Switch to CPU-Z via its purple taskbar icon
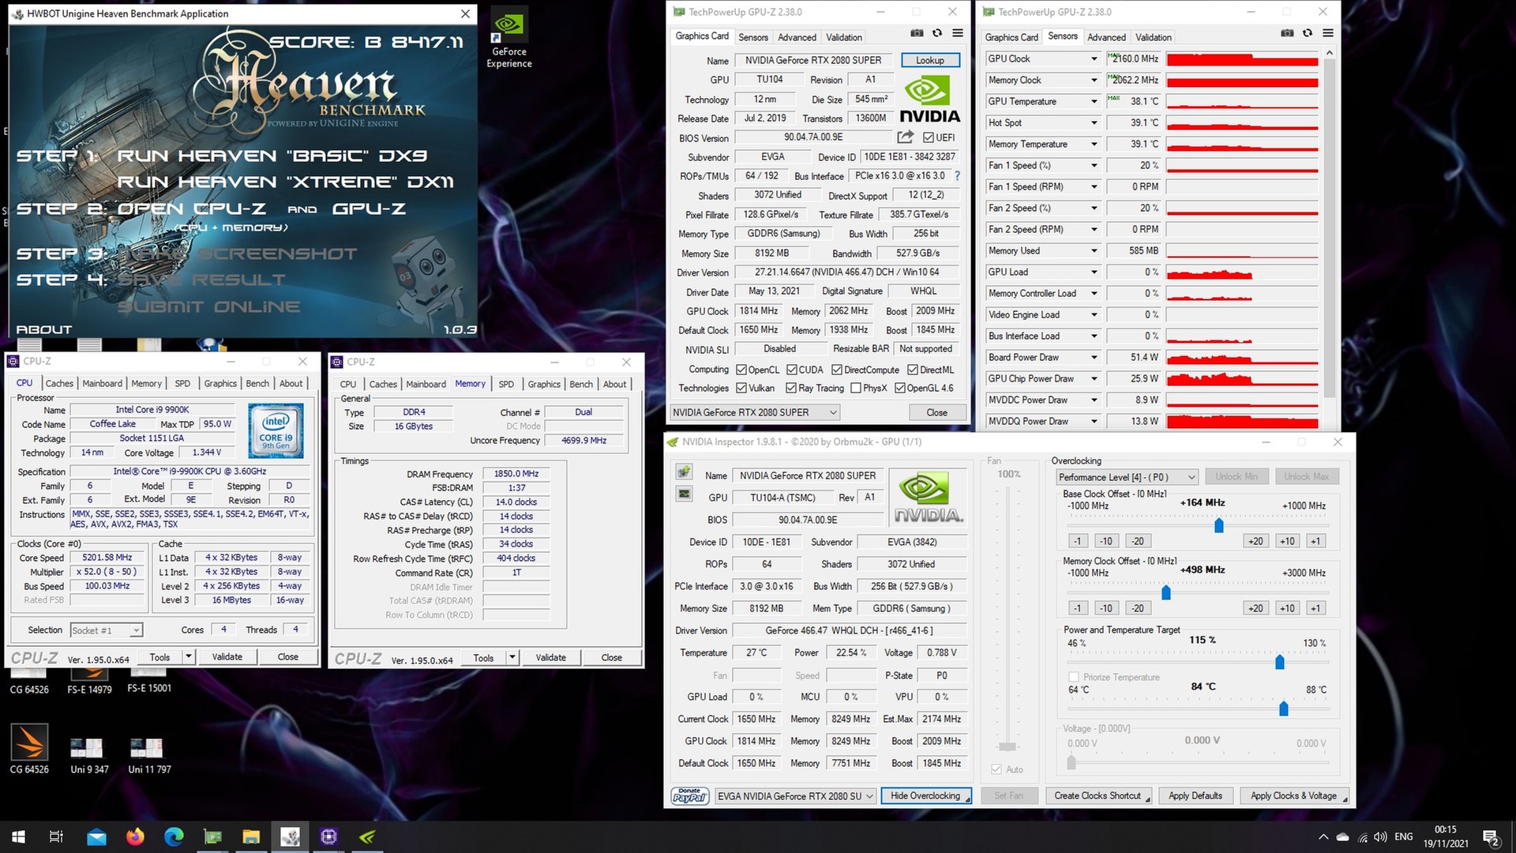This screenshot has height=853, width=1516. [x=328, y=836]
